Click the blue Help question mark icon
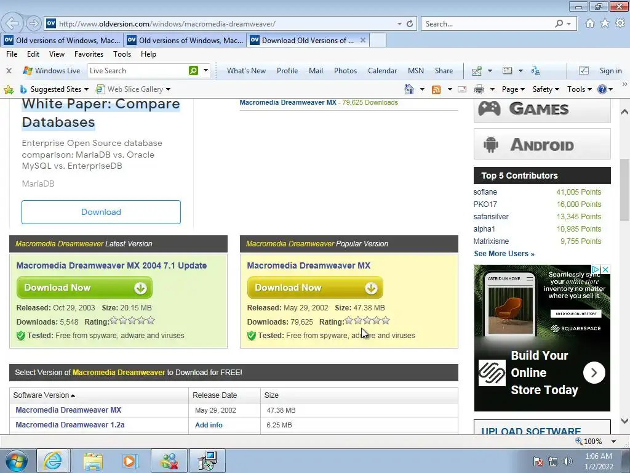630x473 pixels. [x=602, y=89]
